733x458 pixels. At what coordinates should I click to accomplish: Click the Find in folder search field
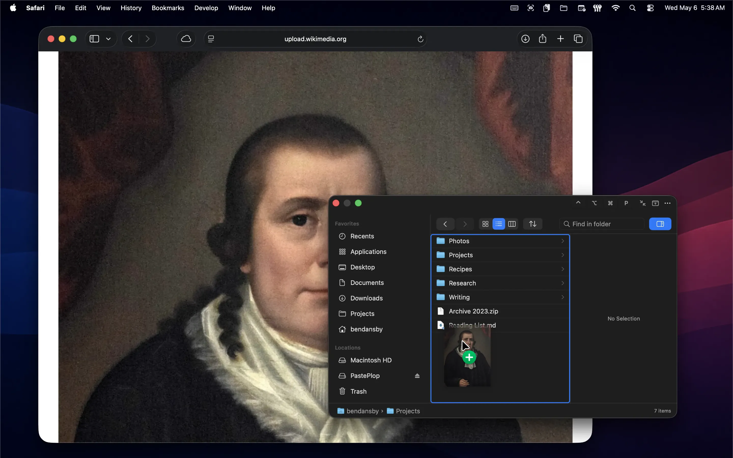pos(602,224)
